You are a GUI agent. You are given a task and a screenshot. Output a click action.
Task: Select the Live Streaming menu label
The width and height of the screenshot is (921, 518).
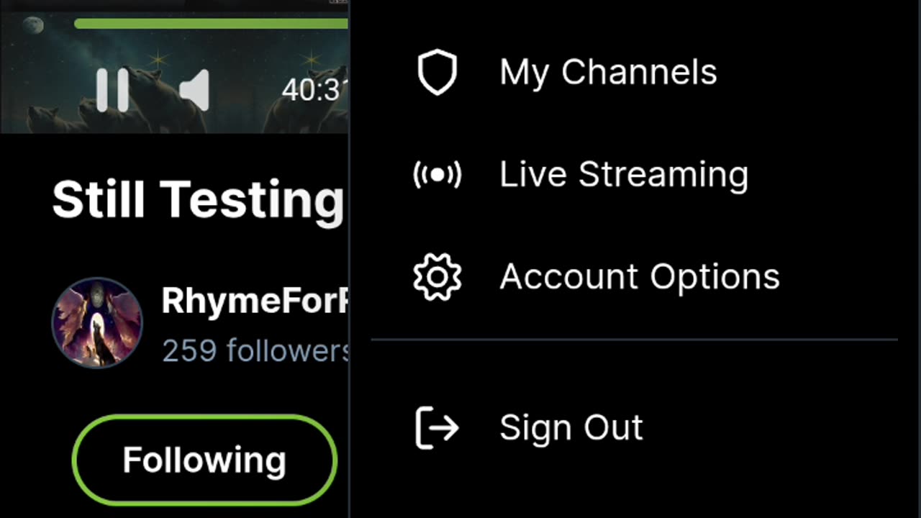click(624, 175)
